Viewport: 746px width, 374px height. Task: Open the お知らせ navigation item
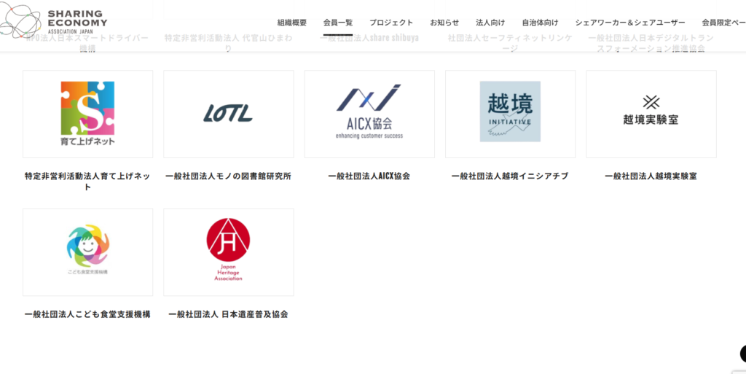[444, 23]
